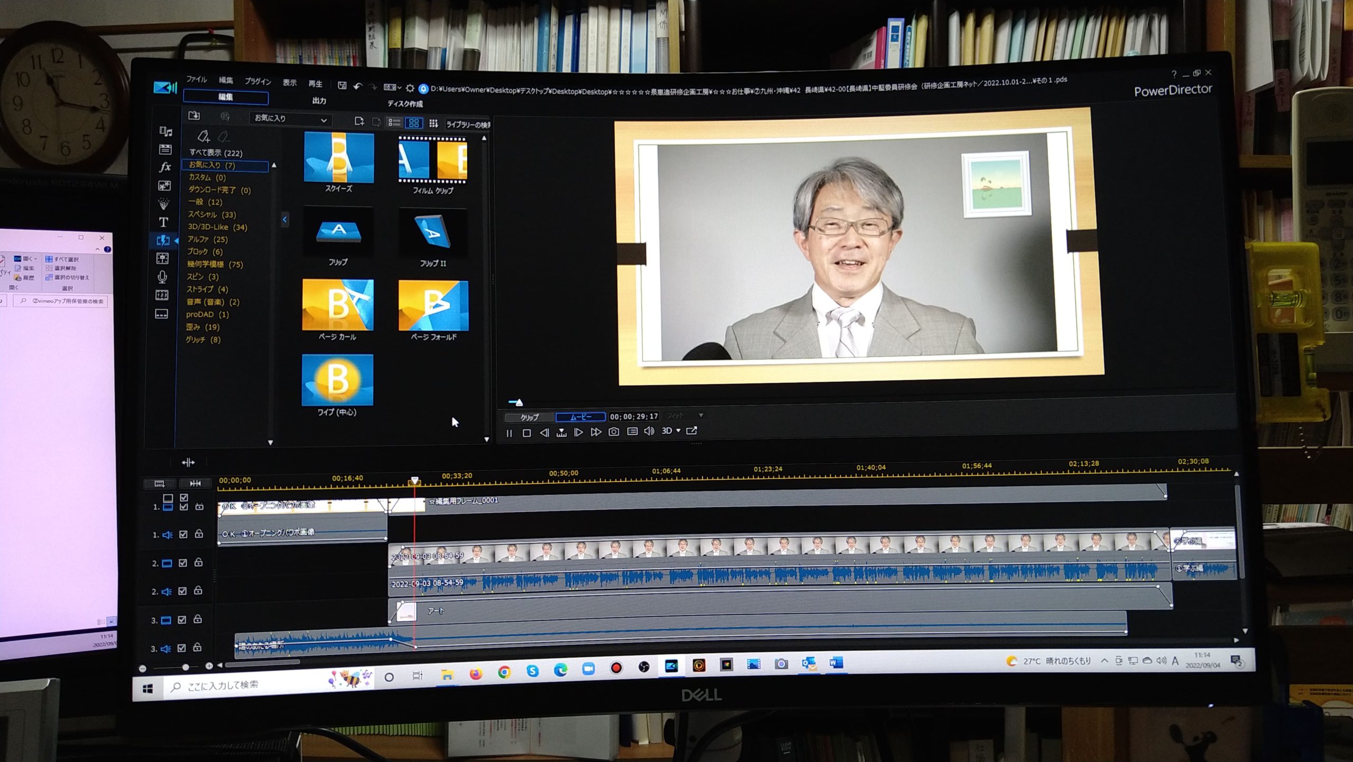The image size is (1353, 762).
Task: Open the Title Room T icon
Action: pos(164,222)
